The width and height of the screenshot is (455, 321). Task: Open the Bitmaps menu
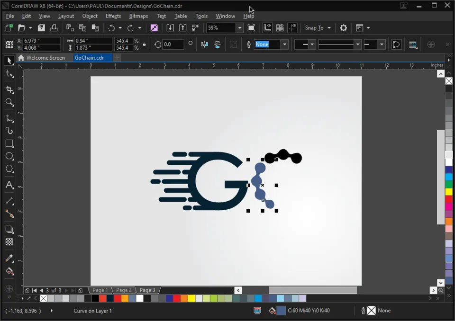tap(138, 16)
